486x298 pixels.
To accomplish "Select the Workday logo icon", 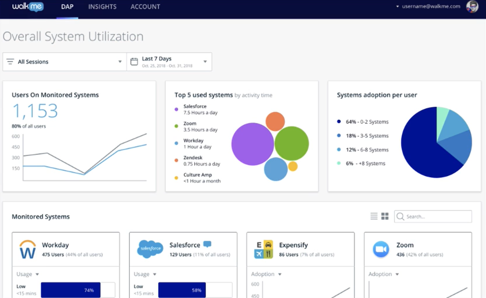I will [x=28, y=250].
